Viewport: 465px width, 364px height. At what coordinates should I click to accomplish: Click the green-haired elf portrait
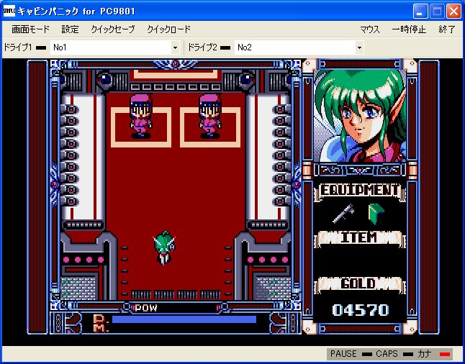360,116
